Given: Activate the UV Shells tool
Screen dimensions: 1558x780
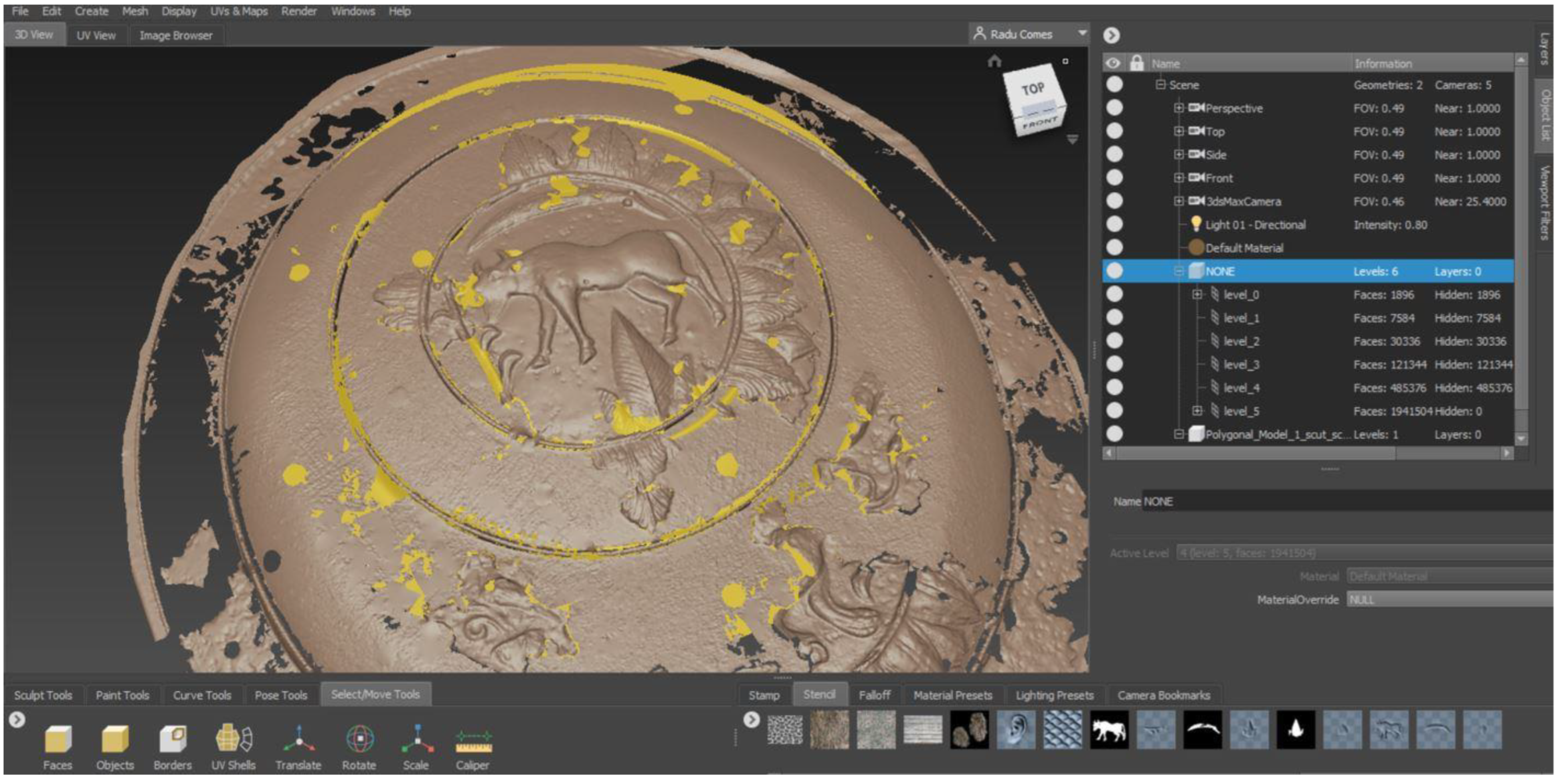Looking at the screenshot, I should pos(233,738).
